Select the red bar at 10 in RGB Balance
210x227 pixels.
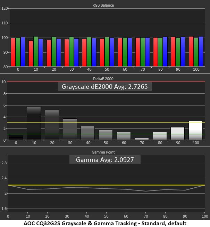pos(31,53)
